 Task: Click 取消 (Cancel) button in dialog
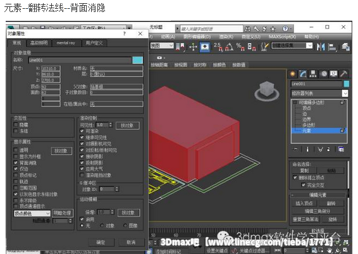click(x=131, y=242)
